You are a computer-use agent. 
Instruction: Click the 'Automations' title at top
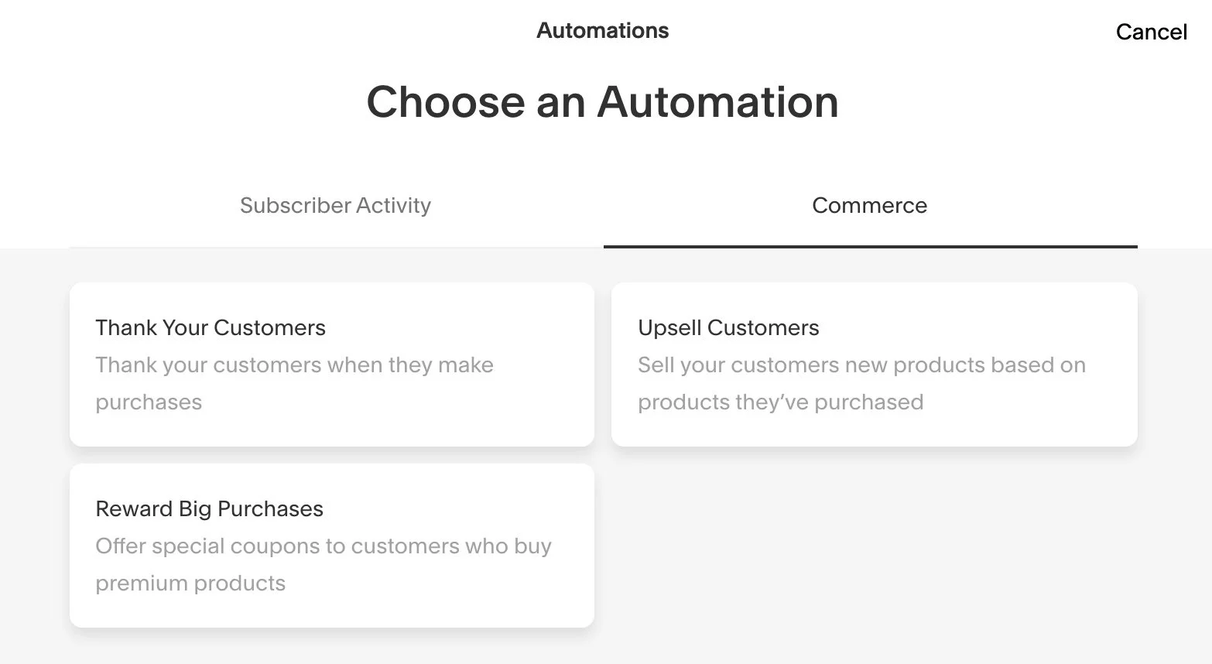(602, 31)
